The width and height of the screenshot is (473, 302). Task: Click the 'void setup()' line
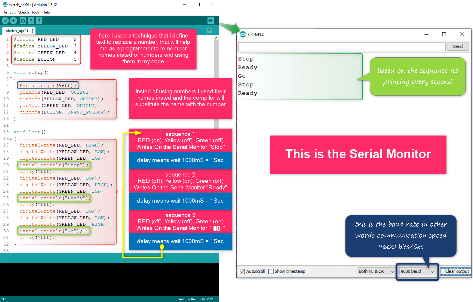coord(31,72)
